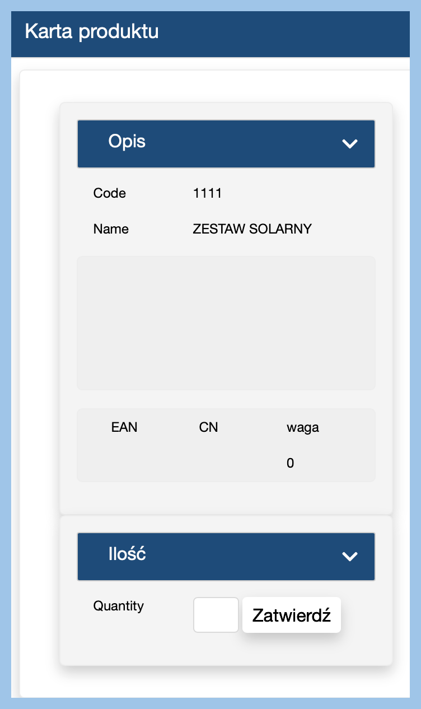The height and width of the screenshot is (709, 421).
Task: Click the Quantity field label
Action: tap(119, 605)
